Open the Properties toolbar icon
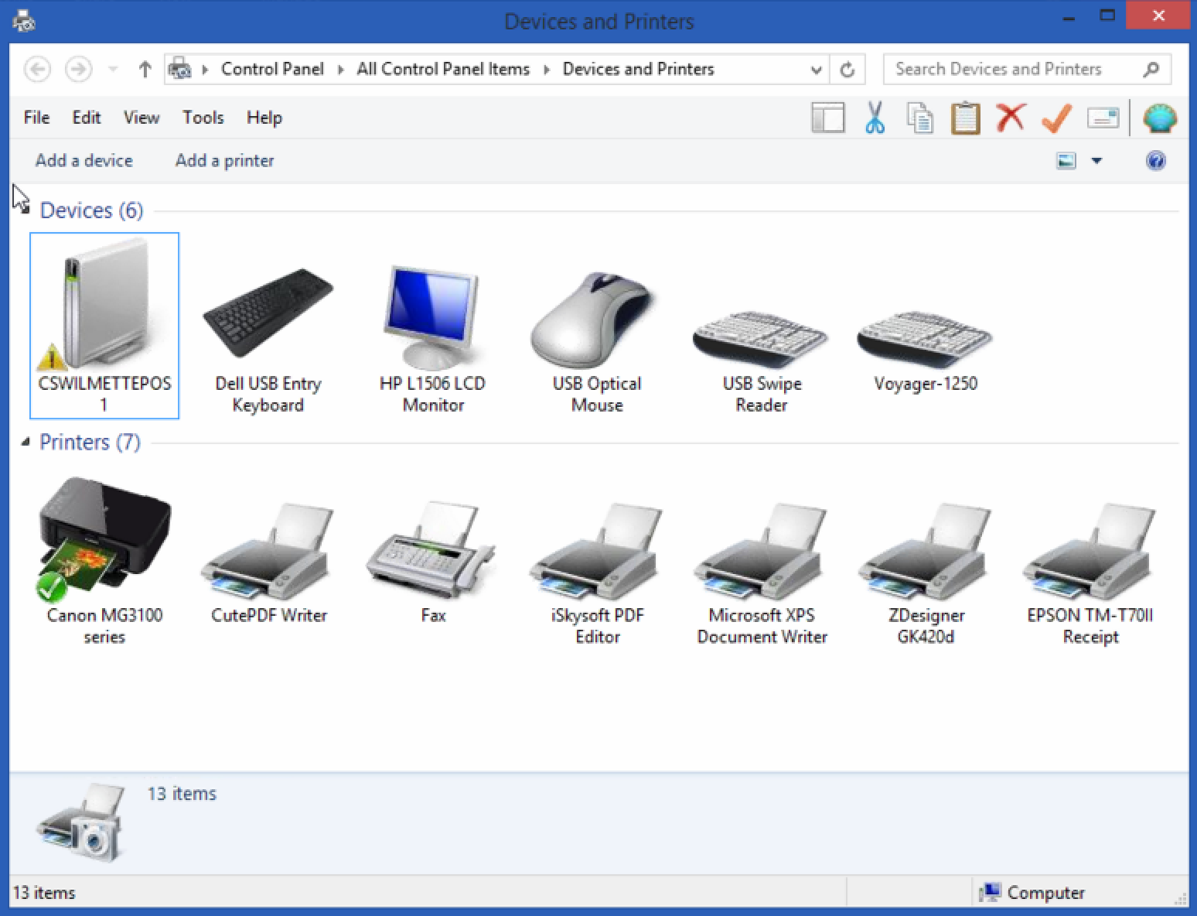This screenshot has width=1197, height=916. 1102,118
